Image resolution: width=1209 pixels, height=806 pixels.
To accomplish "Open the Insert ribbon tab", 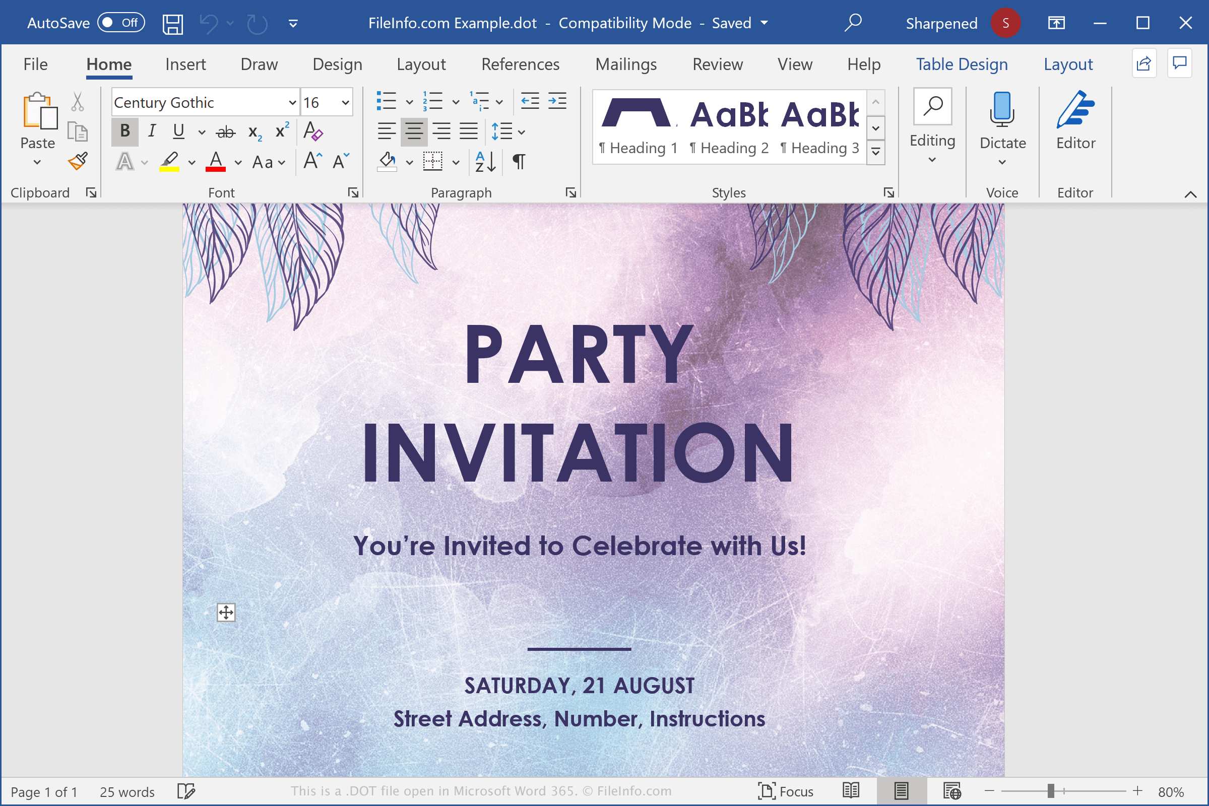I will point(185,64).
